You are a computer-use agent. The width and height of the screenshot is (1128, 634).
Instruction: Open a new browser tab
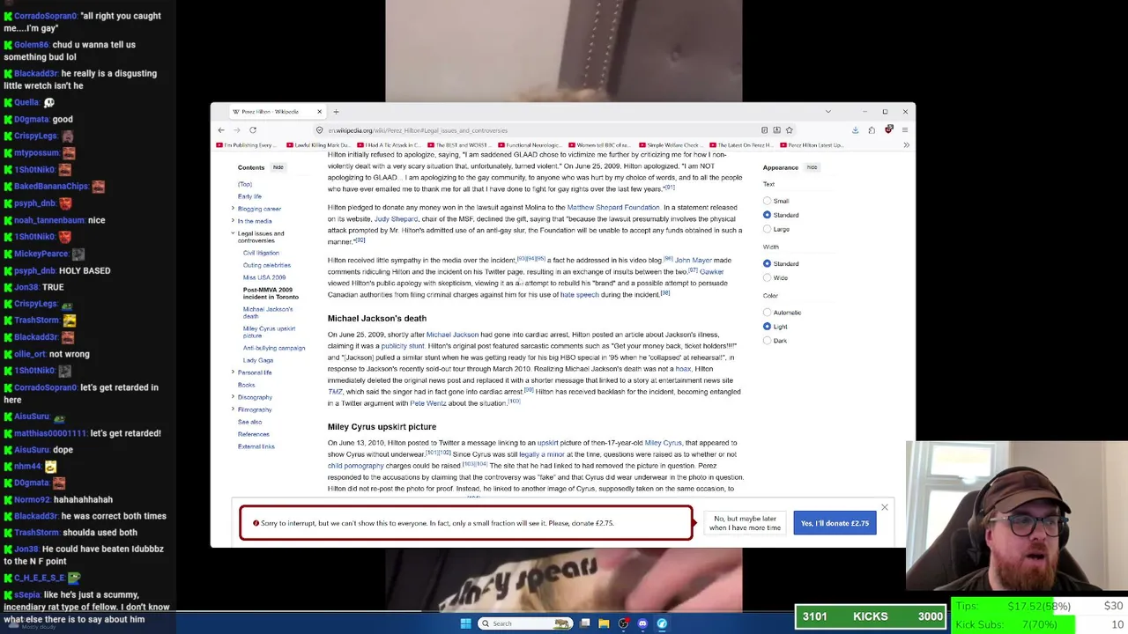pyautogui.click(x=336, y=112)
